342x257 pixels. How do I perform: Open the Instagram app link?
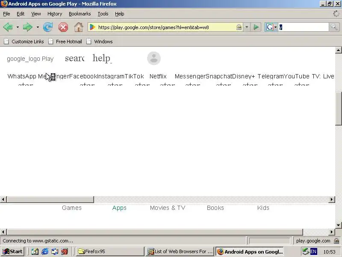(111, 76)
